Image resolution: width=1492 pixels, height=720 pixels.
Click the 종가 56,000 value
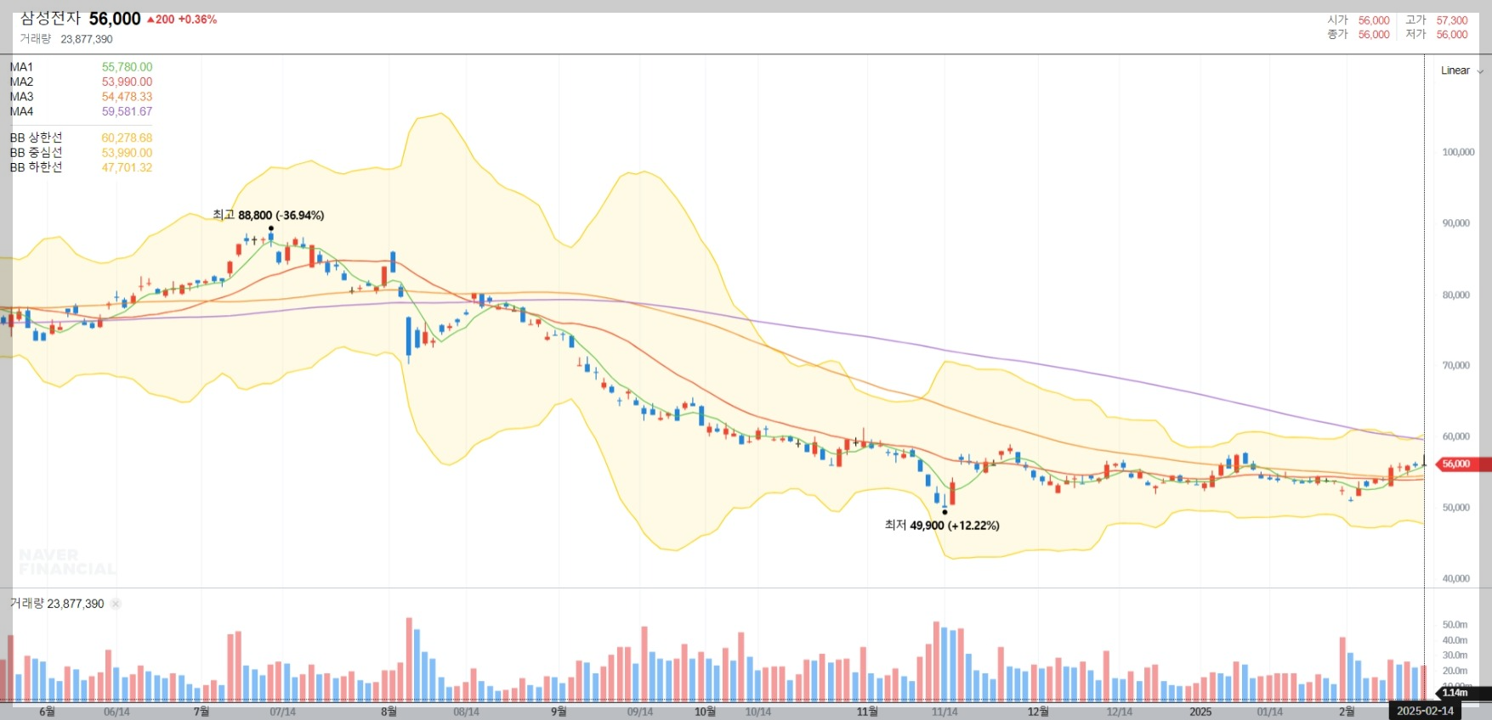[x=1374, y=35]
